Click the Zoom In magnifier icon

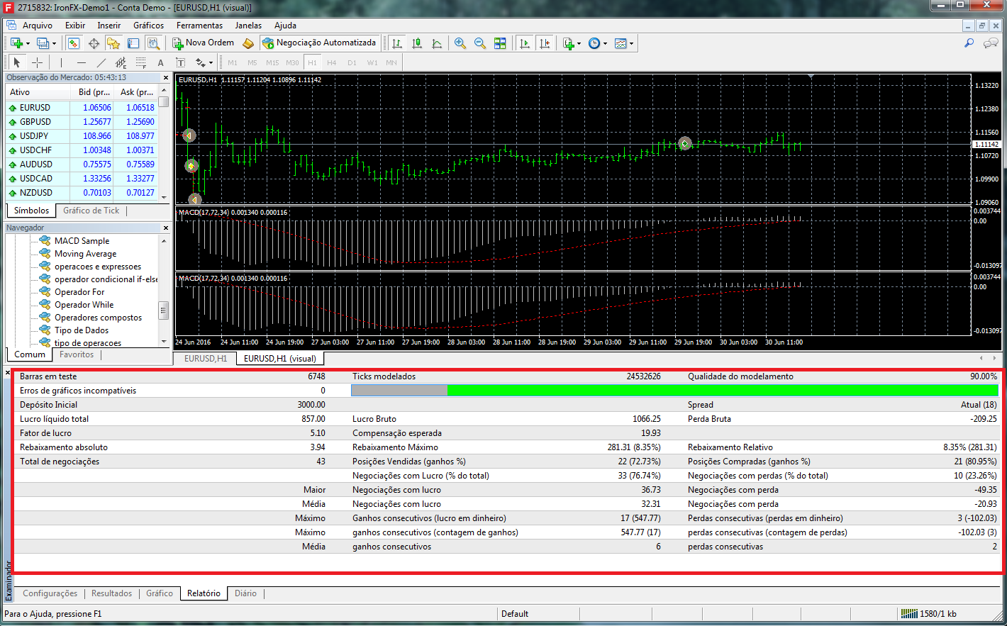(x=460, y=43)
